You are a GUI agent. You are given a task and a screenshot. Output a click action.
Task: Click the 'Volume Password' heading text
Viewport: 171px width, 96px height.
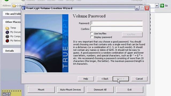tap(89, 16)
